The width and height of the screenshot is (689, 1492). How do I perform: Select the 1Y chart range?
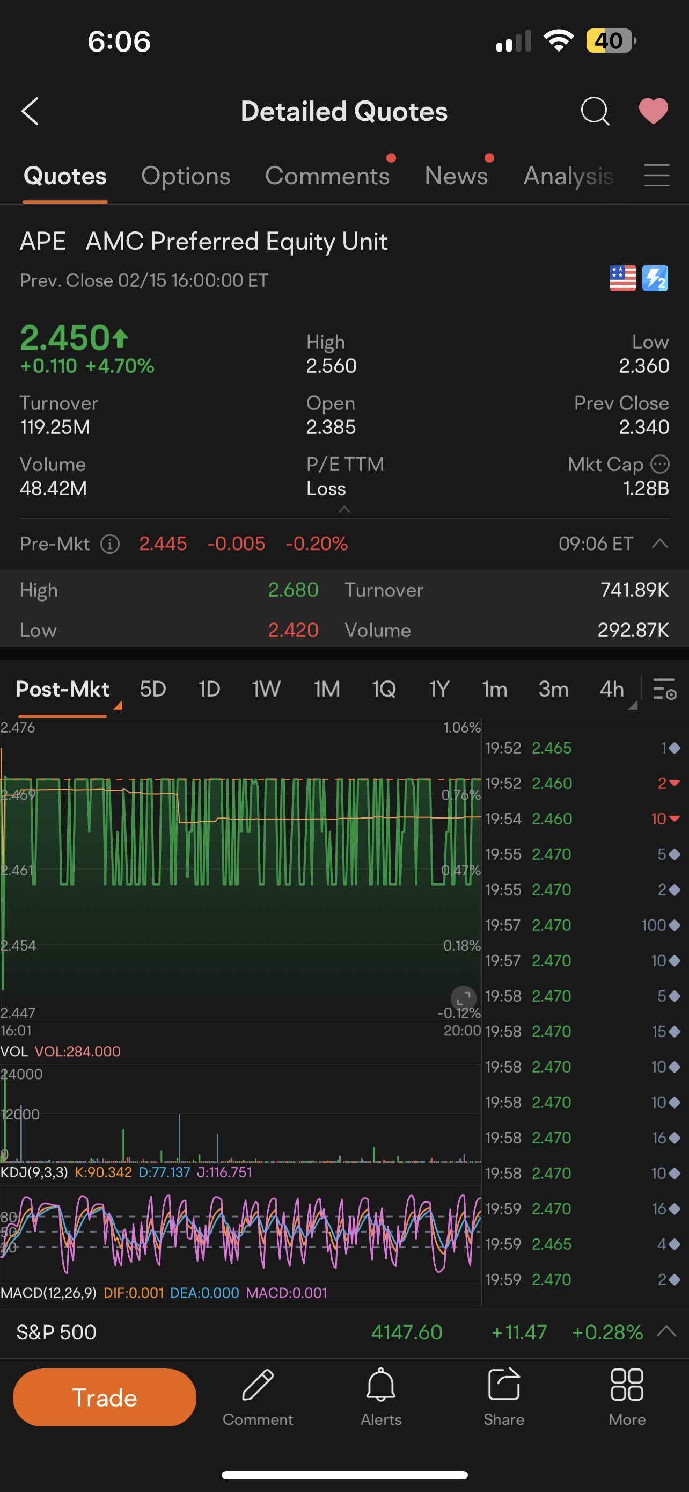point(439,689)
